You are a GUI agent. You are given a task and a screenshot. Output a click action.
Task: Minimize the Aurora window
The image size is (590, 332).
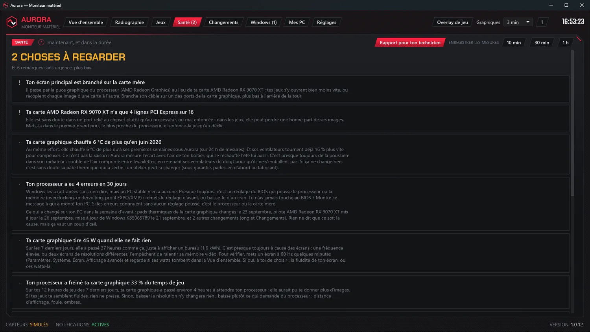[x=551, y=5]
